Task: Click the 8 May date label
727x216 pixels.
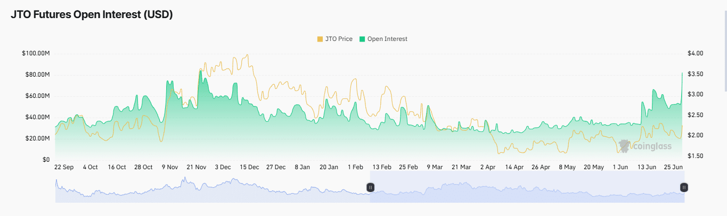Action: click(x=568, y=167)
